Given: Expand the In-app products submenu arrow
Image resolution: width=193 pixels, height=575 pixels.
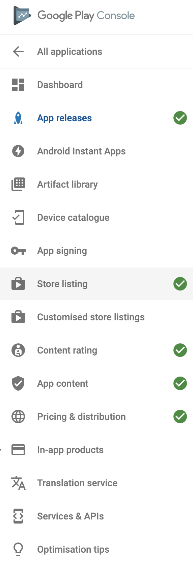Looking at the screenshot, I should (1, 450).
